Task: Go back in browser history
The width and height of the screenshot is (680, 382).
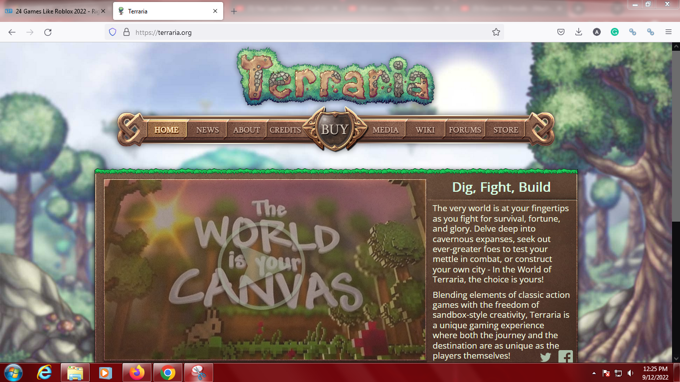Action: pos(12,32)
